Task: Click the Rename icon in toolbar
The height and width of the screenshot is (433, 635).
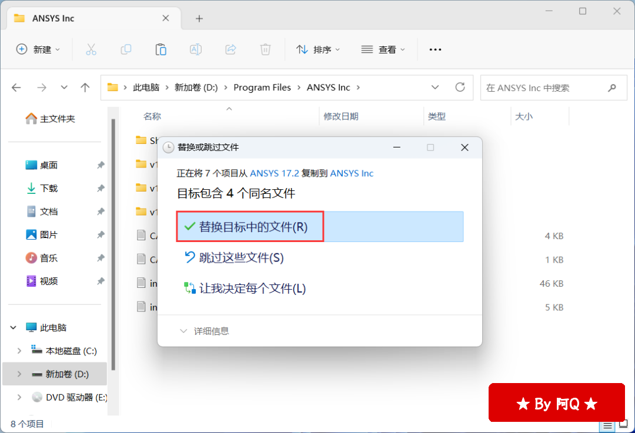Action: (196, 49)
